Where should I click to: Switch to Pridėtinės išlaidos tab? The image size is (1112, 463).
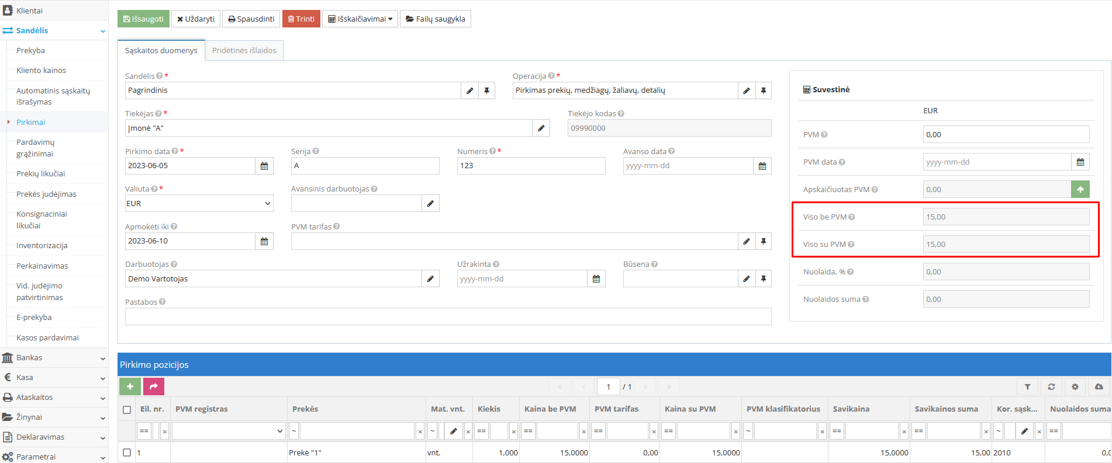244,51
